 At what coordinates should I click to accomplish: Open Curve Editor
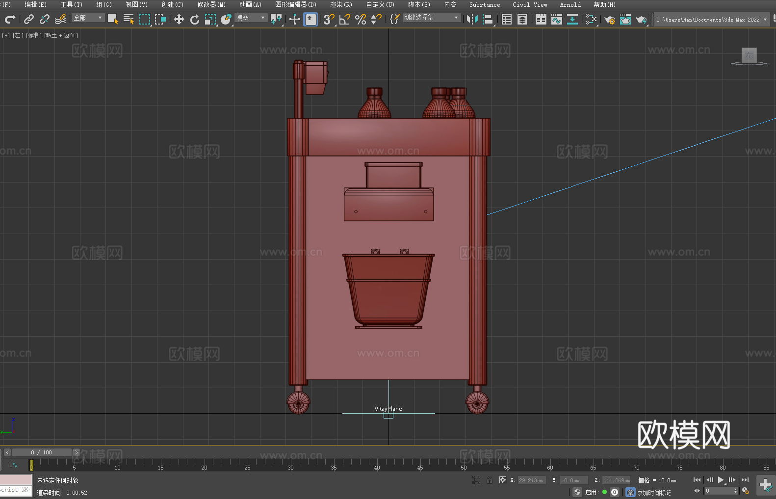(x=557, y=19)
